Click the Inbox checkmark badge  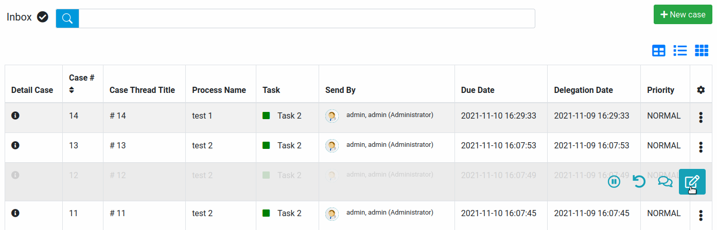[43, 17]
